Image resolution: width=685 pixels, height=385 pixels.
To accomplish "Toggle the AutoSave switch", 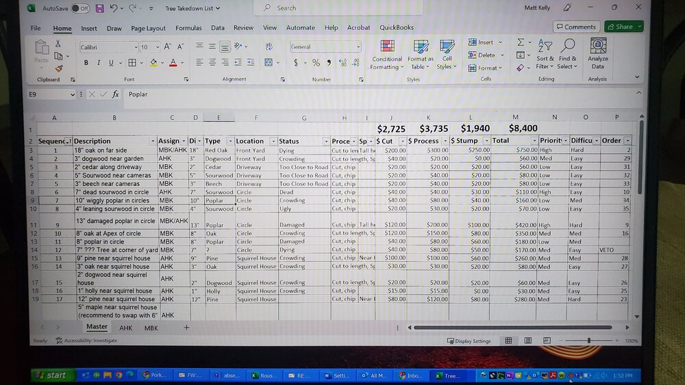I will pos(79,8).
